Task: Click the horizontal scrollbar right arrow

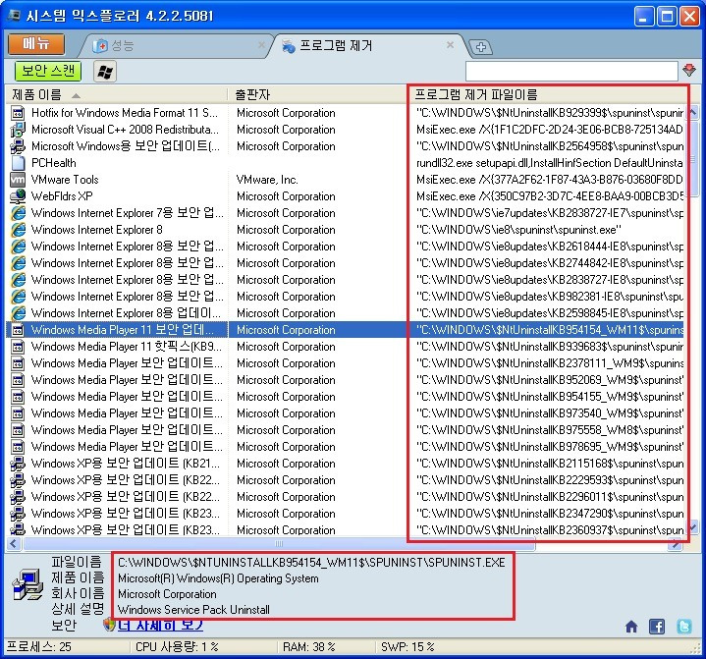Action: point(676,544)
